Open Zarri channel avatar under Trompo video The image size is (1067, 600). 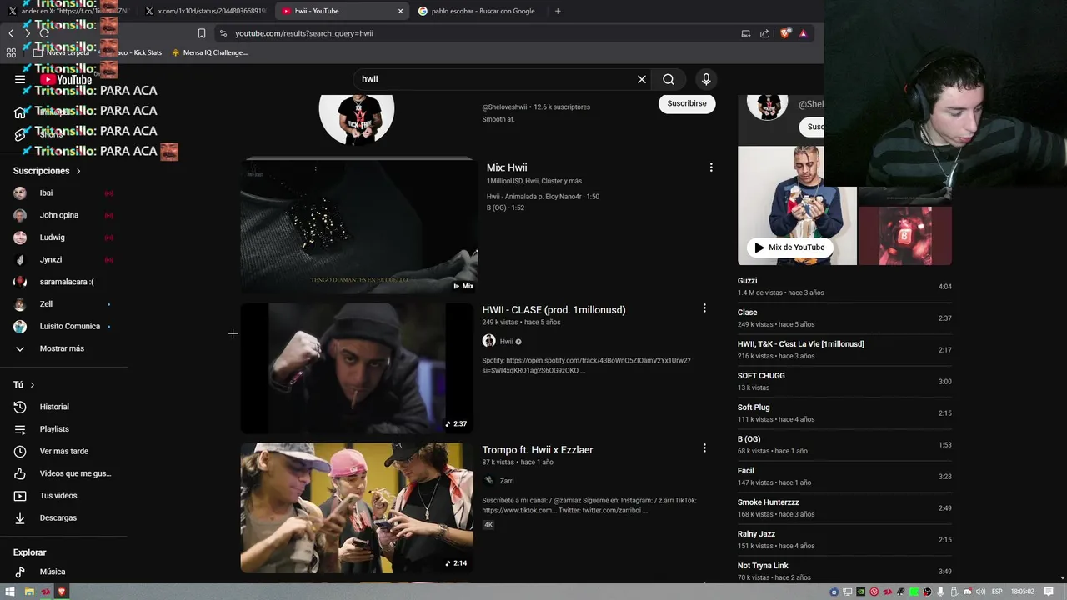(489, 481)
